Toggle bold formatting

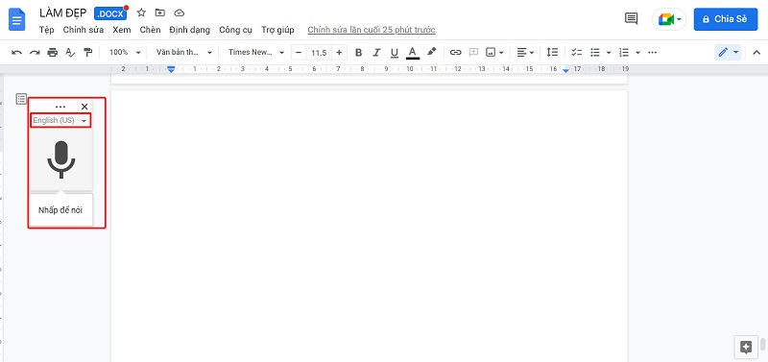click(x=358, y=53)
